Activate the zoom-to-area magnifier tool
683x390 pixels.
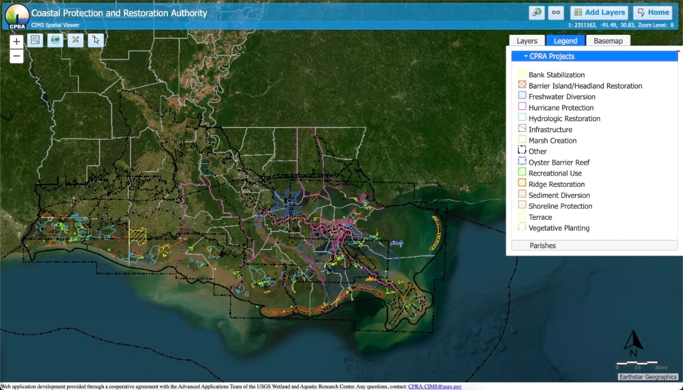coord(35,40)
